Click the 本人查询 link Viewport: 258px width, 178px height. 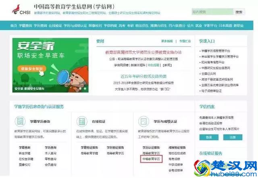50,153
